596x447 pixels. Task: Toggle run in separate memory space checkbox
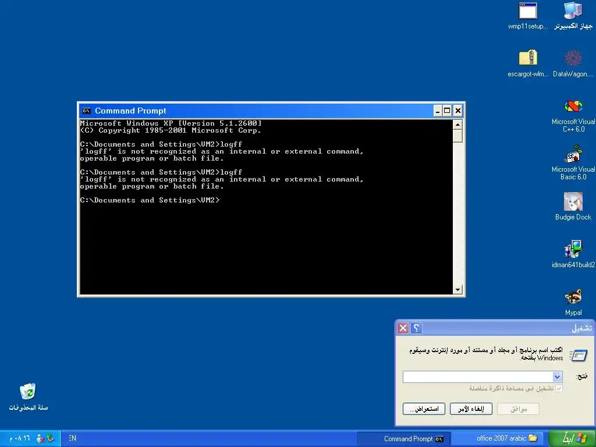[x=559, y=388]
